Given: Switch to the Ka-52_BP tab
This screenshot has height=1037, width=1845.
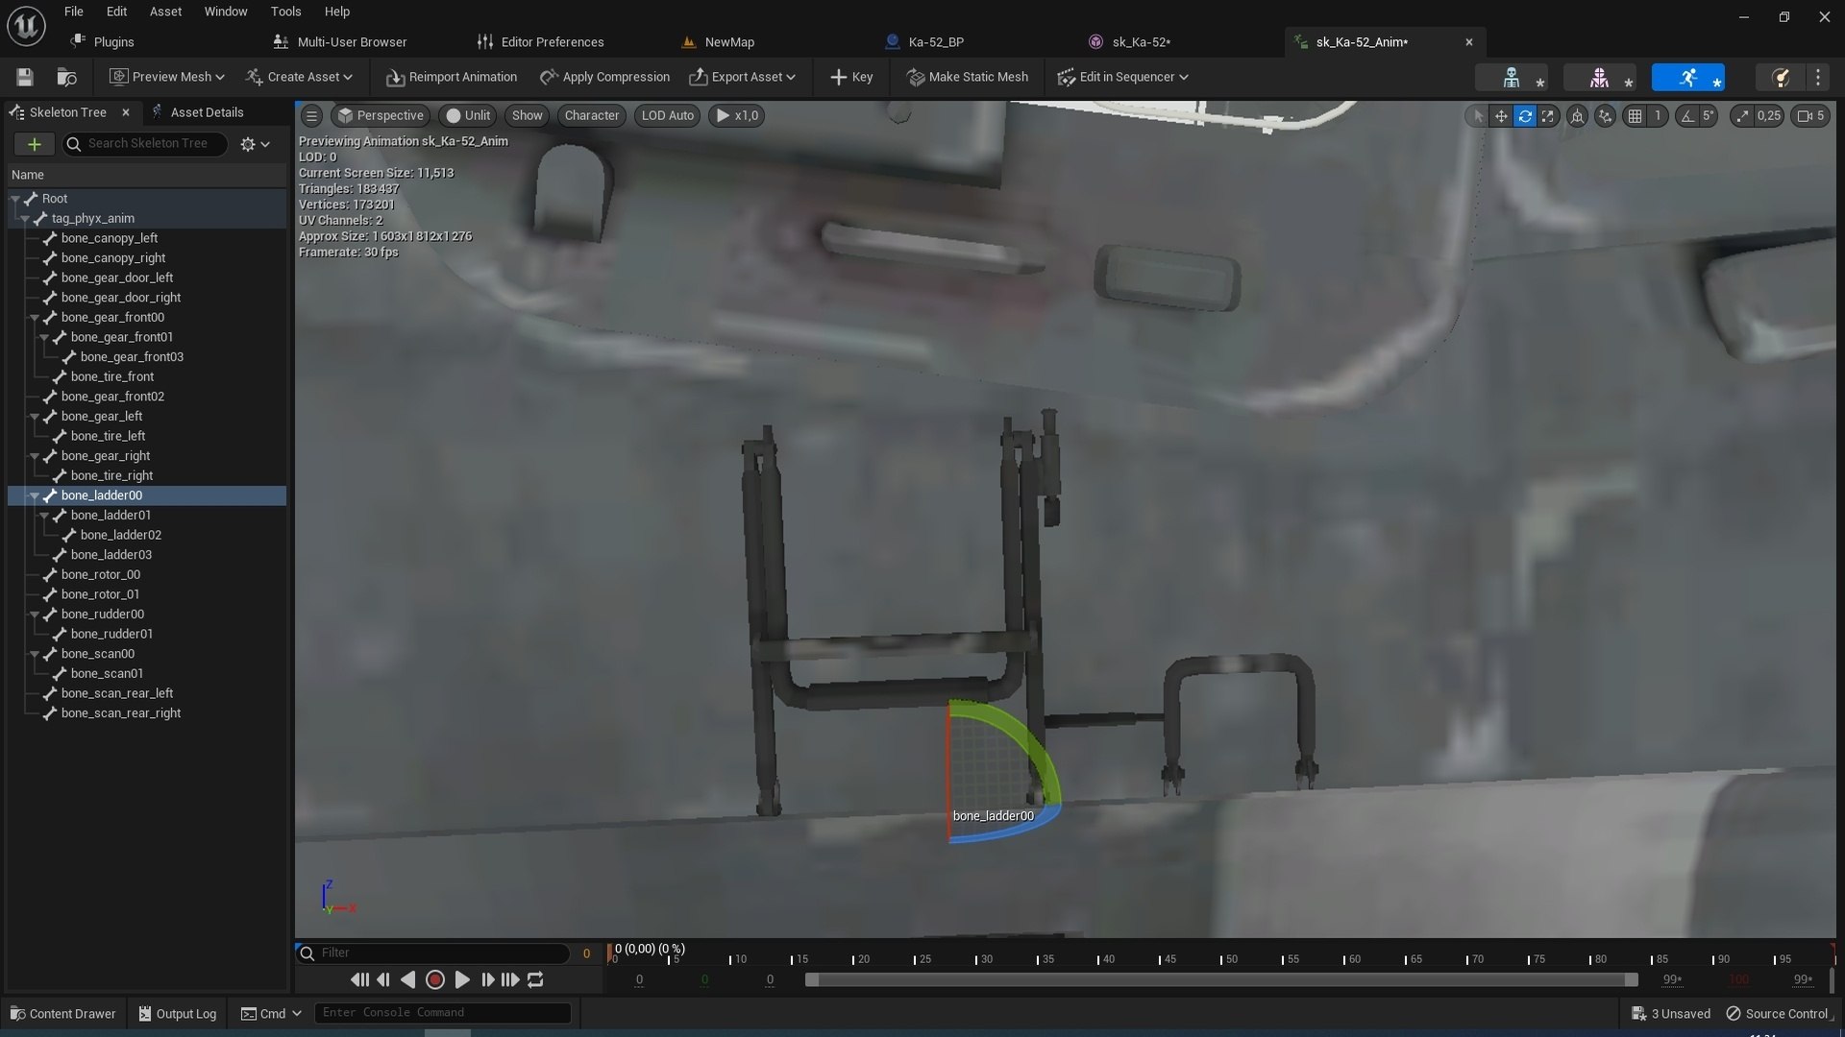Looking at the screenshot, I should [935, 42].
